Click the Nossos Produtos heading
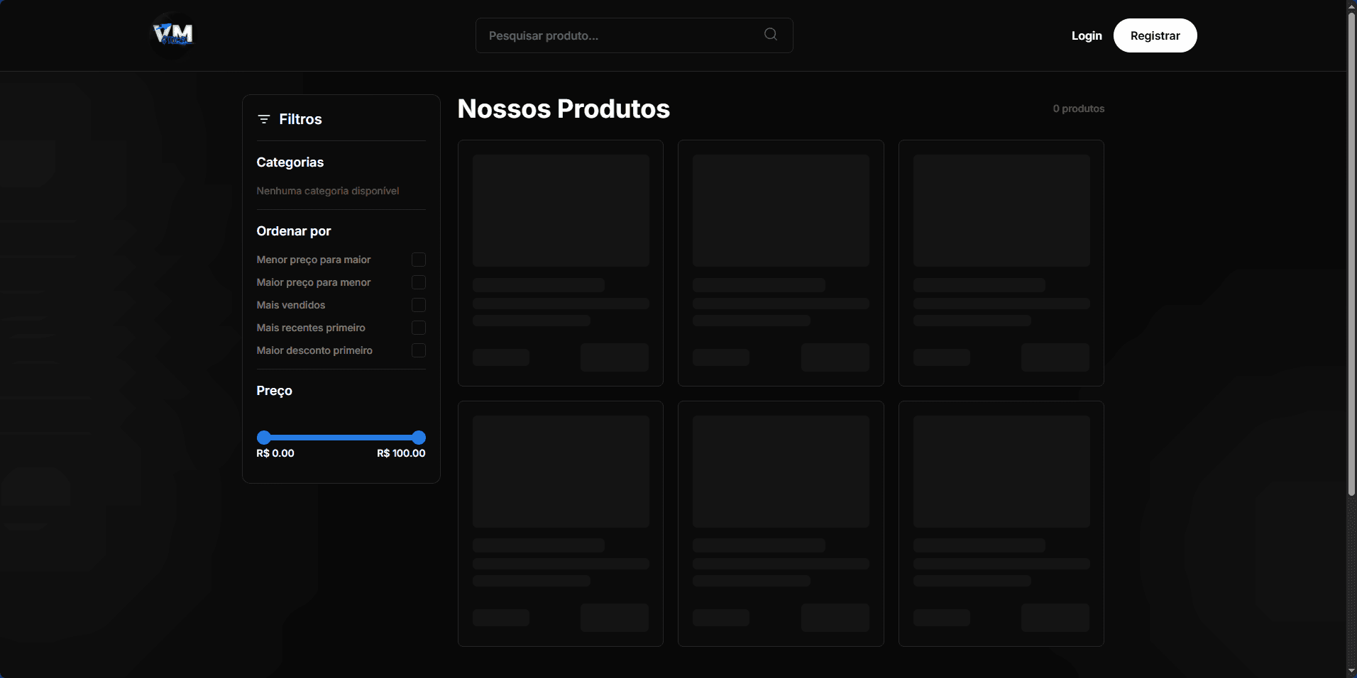Viewport: 1357px width, 678px height. [x=564, y=109]
